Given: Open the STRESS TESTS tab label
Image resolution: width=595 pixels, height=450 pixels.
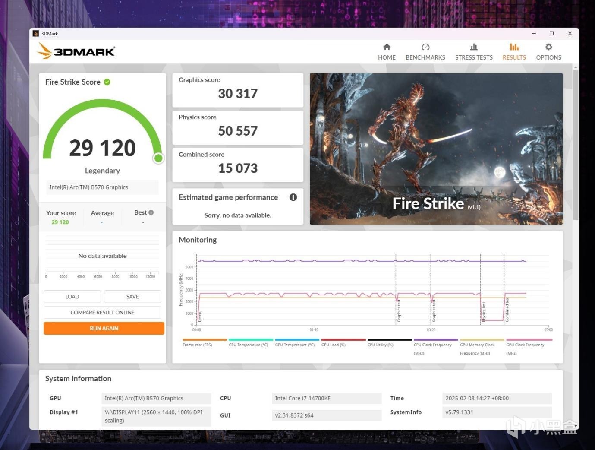Looking at the screenshot, I should (474, 57).
